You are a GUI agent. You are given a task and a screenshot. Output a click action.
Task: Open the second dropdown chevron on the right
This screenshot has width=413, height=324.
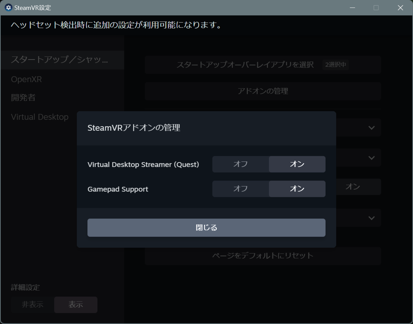tap(371, 158)
